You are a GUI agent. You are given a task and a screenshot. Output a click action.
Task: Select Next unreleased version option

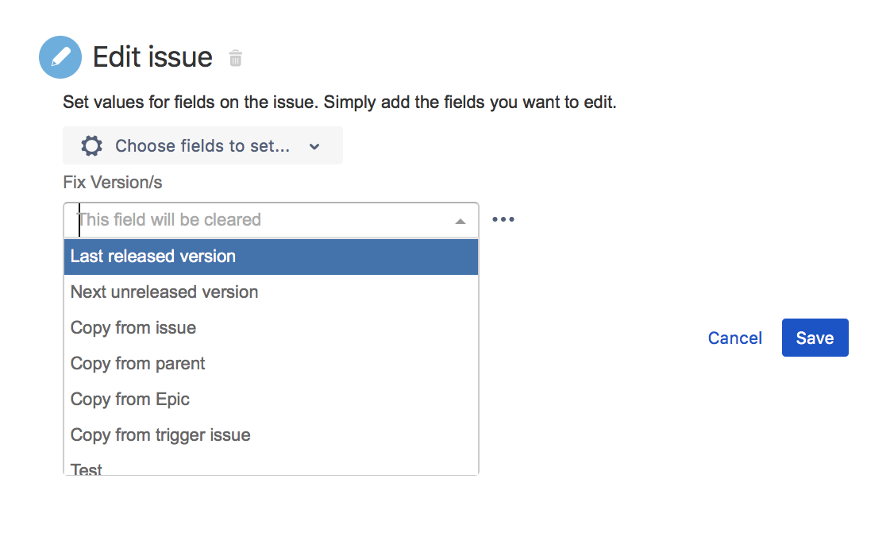pos(164,292)
